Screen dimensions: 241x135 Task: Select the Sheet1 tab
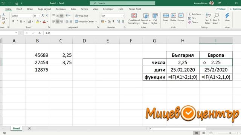16,128
